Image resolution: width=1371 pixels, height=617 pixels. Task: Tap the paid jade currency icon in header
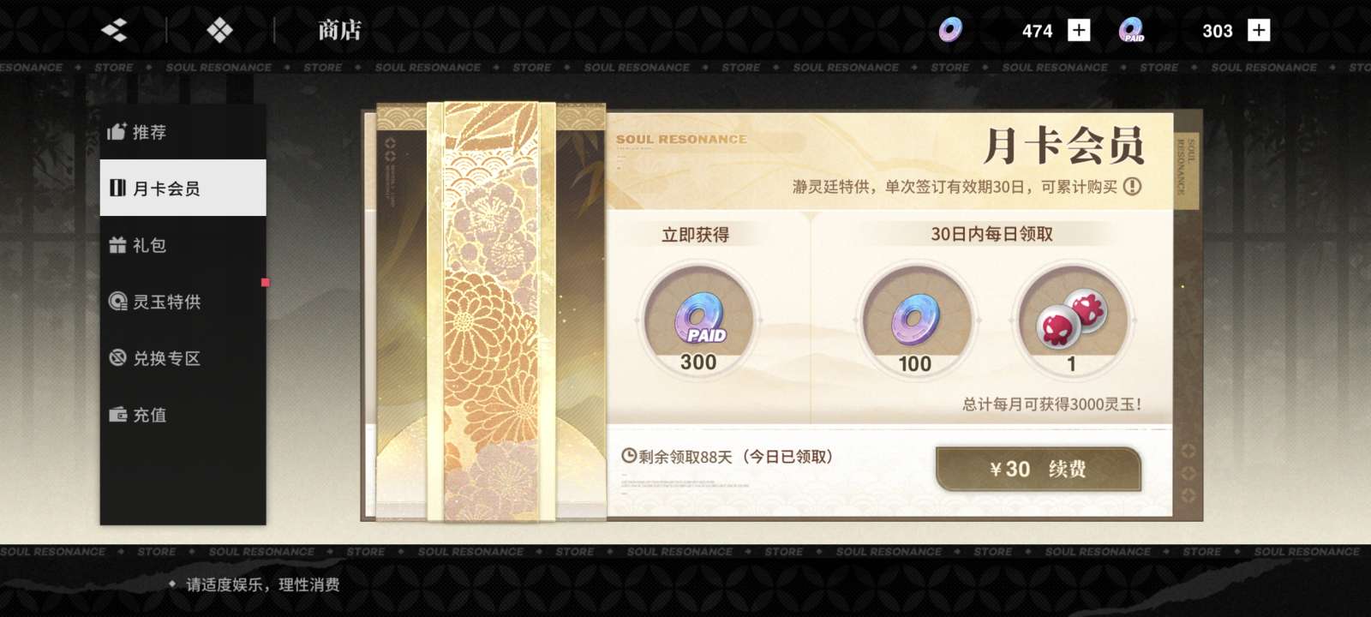pyautogui.click(x=1131, y=30)
